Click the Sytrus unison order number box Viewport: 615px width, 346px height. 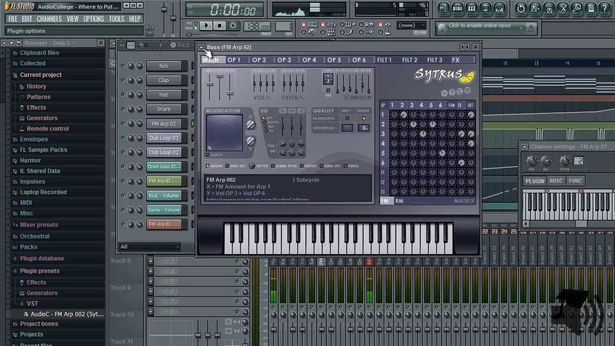pyautogui.click(x=328, y=79)
